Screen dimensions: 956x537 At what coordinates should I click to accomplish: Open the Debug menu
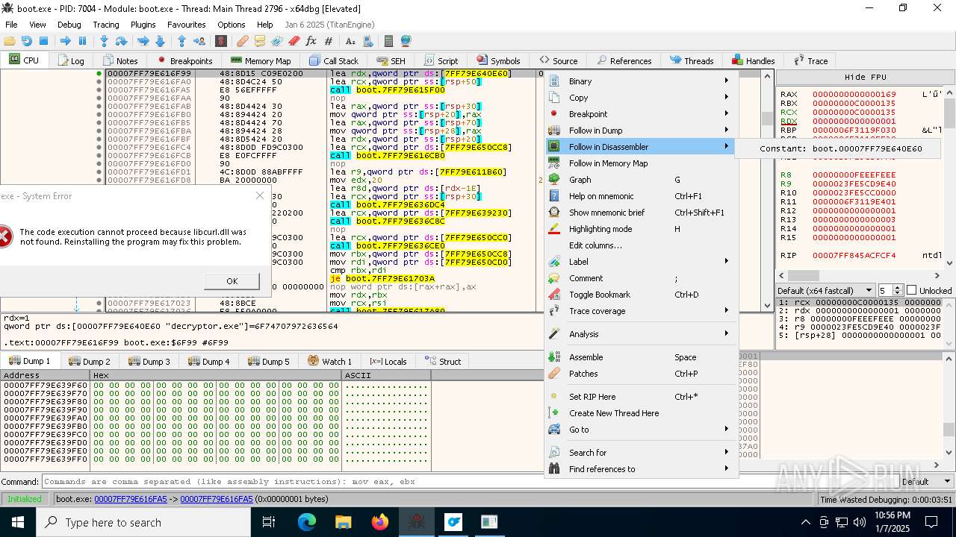pyautogui.click(x=69, y=25)
